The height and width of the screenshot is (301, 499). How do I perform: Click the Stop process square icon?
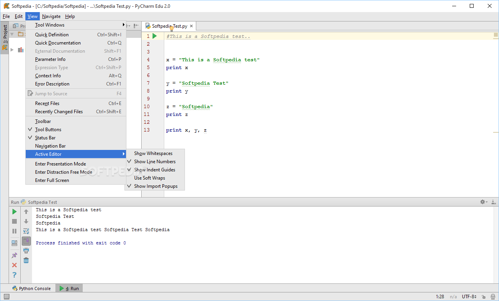14,221
